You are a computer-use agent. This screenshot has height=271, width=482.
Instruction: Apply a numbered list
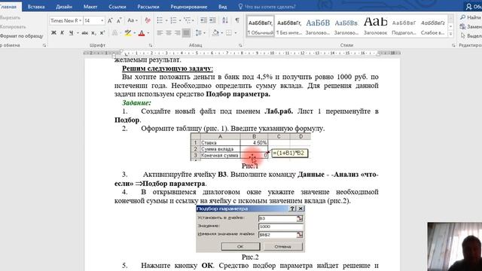173,20
